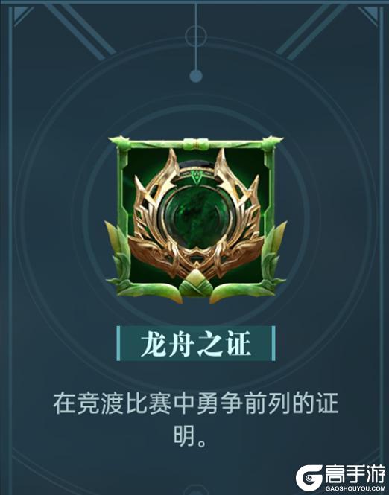Click the dark green orb in badge center
Viewport: 389px width, 495px height.
(x=196, y=219)
